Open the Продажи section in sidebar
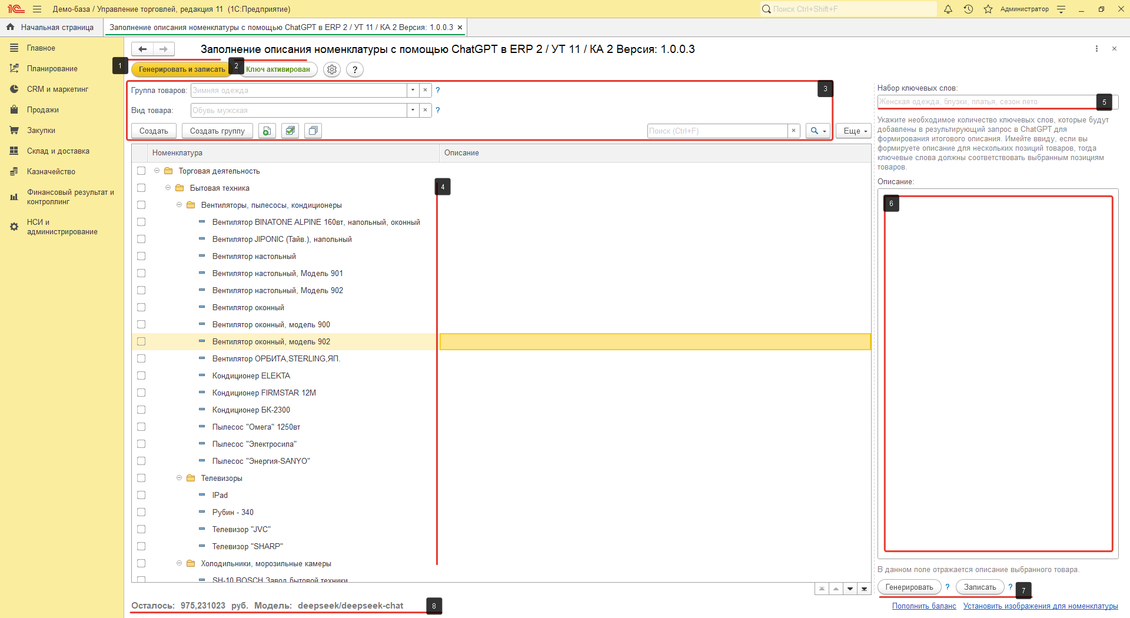This screenshot has height=618, width=1130. click(42, 110)
